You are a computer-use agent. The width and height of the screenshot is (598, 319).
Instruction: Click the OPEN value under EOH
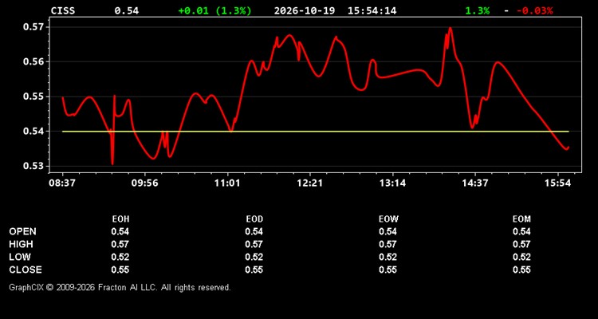(x=120, y=231)
